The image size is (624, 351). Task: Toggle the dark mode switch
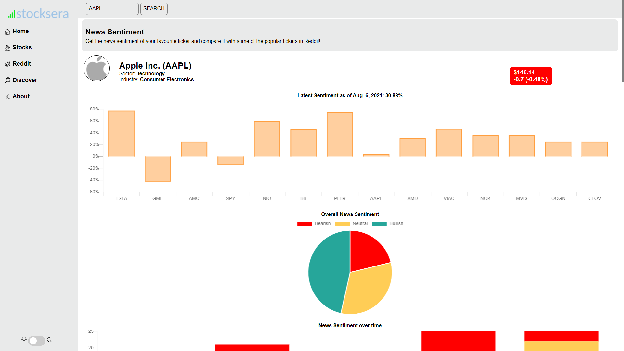click(37, 341)
